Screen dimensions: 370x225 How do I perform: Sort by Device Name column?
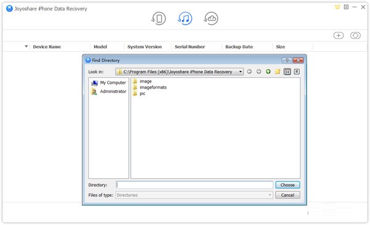click(x=47, y=47)
